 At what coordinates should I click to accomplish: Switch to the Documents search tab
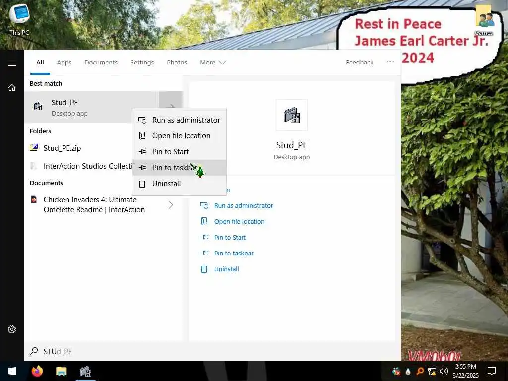(x=101, y=62)
